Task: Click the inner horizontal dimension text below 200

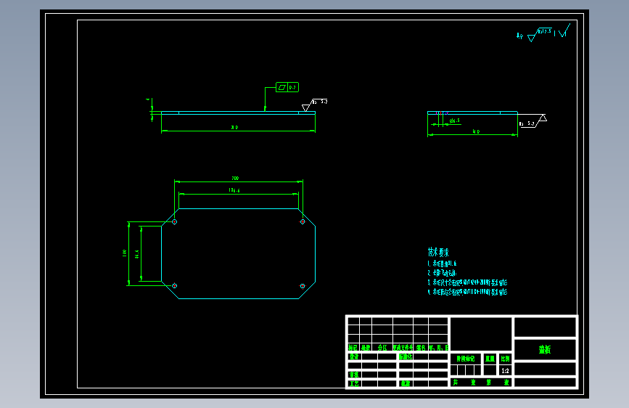Action: point(234,190)
